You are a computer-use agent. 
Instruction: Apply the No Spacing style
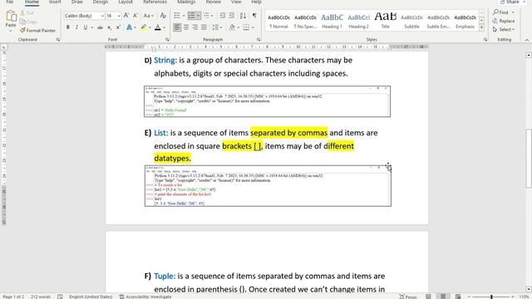pos(305,21)
